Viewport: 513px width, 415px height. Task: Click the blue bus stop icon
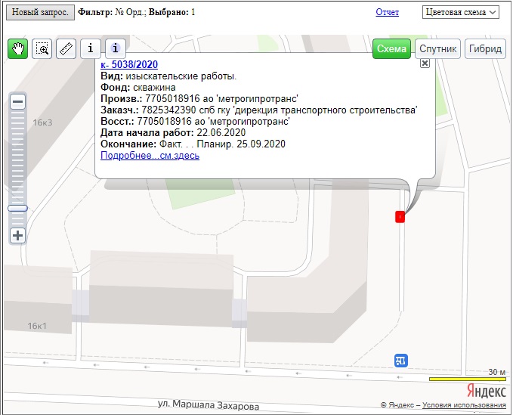(402, 361)
